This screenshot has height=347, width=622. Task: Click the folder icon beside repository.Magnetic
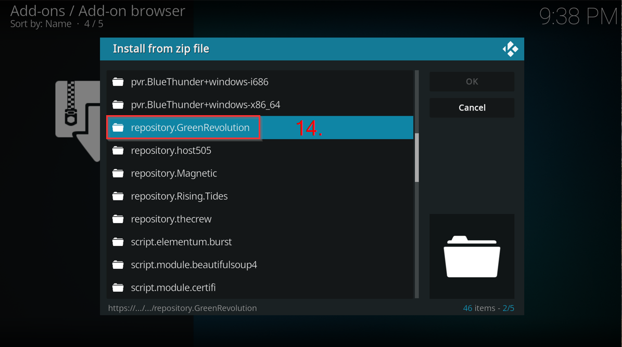tap(118, 173)
